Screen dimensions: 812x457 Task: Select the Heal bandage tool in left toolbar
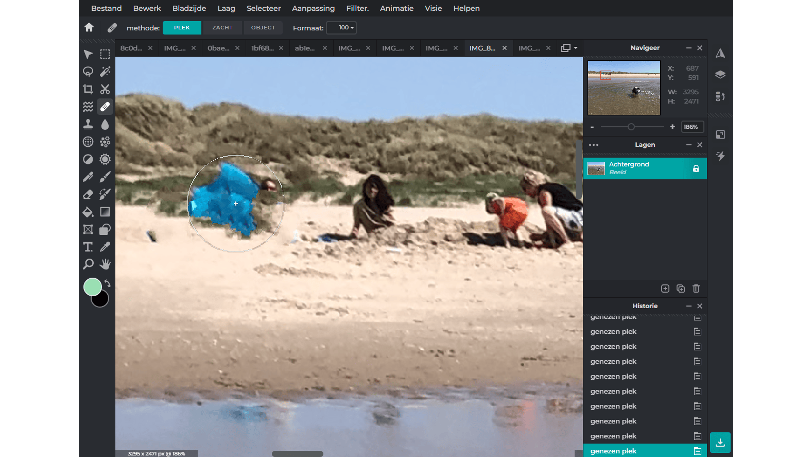point(105,107)
